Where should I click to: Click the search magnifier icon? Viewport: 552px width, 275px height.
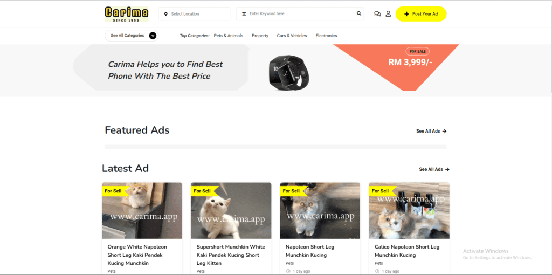[x=358, y=13]
